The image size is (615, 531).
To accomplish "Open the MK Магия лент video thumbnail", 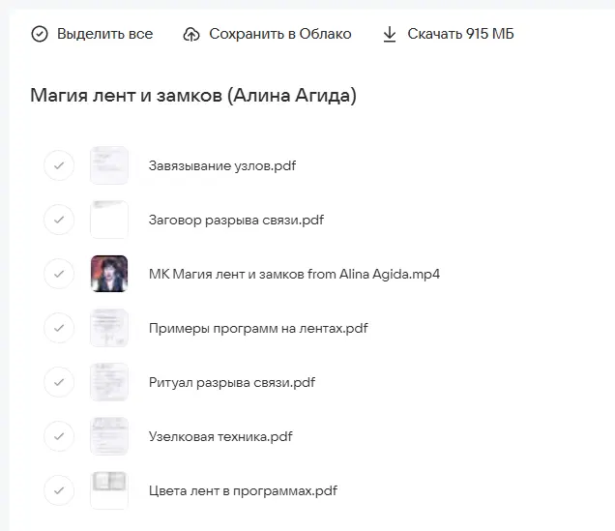I will (x=109, y=274).
